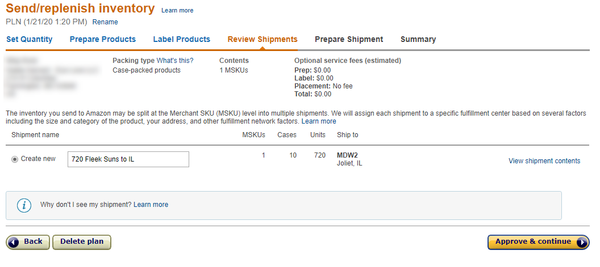Switch to the Prepare Products tab
Image resolution: width=600 pixels, height=267 pixels.
tap(103, 40)
